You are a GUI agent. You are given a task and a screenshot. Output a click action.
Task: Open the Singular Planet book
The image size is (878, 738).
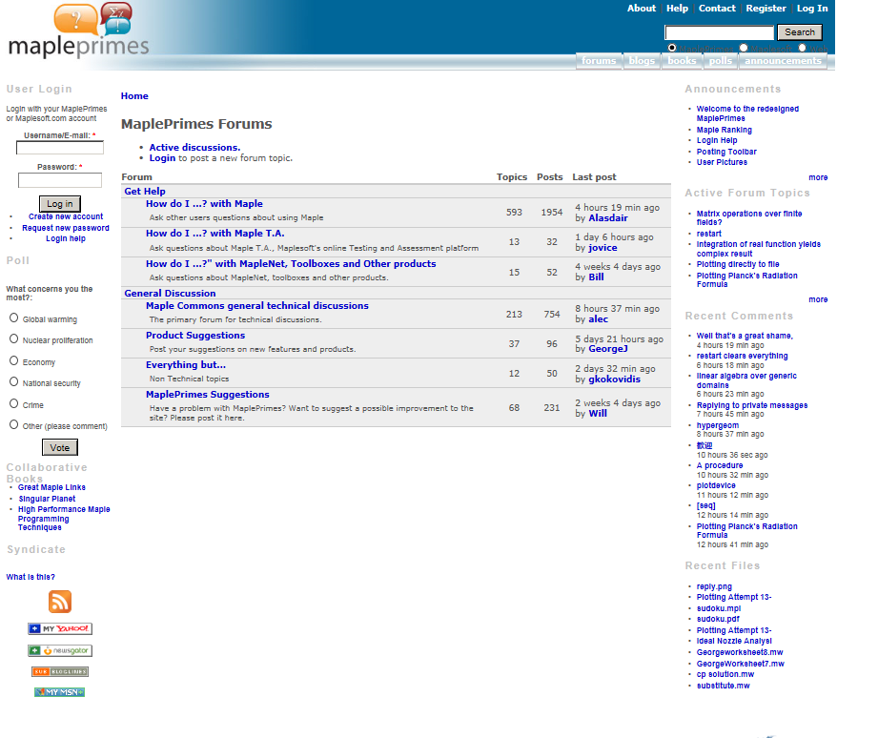[x=47, y=499]
